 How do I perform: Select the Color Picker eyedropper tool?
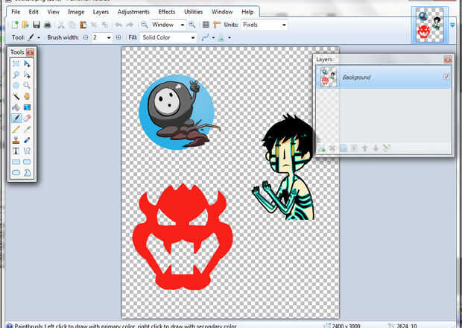tap(27, 129)
